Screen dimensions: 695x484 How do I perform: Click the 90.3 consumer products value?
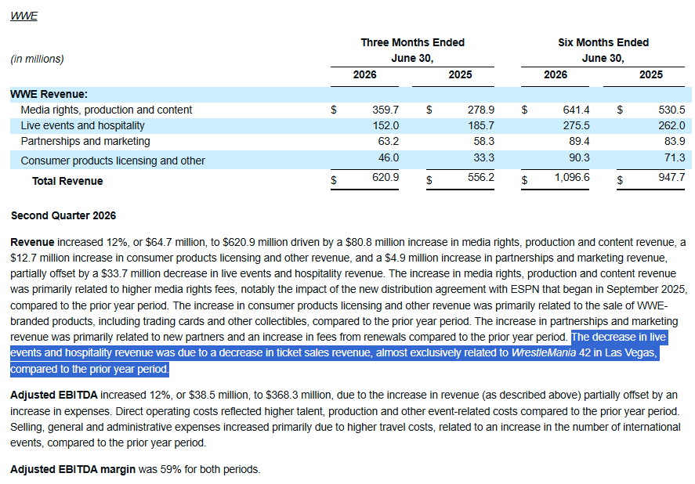click(x=579, y=157)
